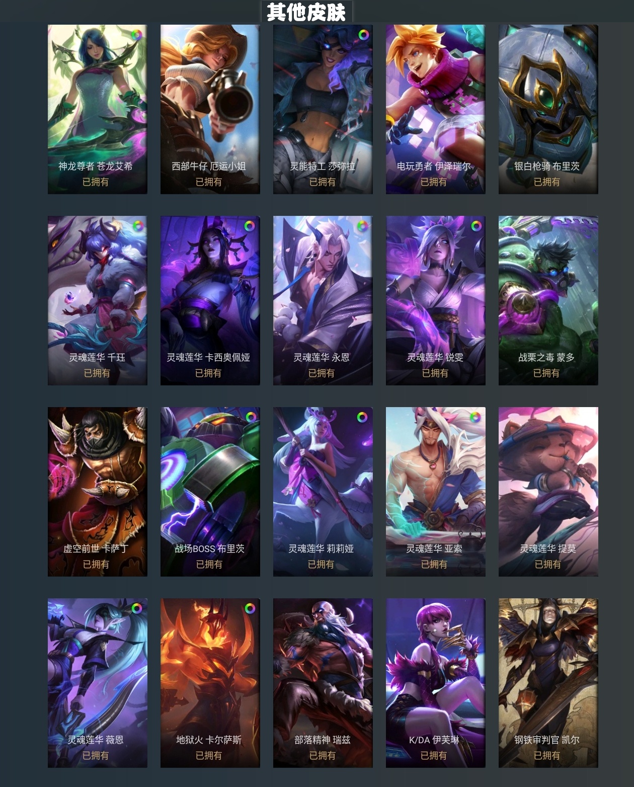Open the 战栗之毒 蒙多 skin card
The image size is (634, 787).
coord(548,300)
